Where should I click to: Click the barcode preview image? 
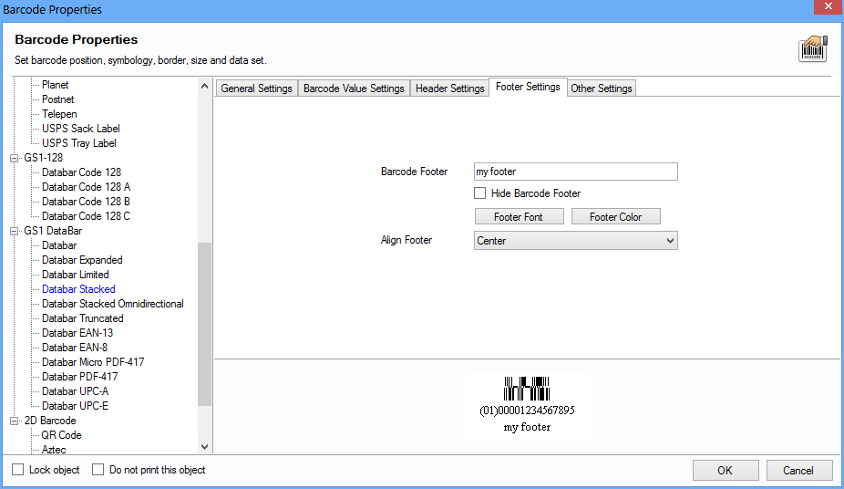[x=528, y=406]
